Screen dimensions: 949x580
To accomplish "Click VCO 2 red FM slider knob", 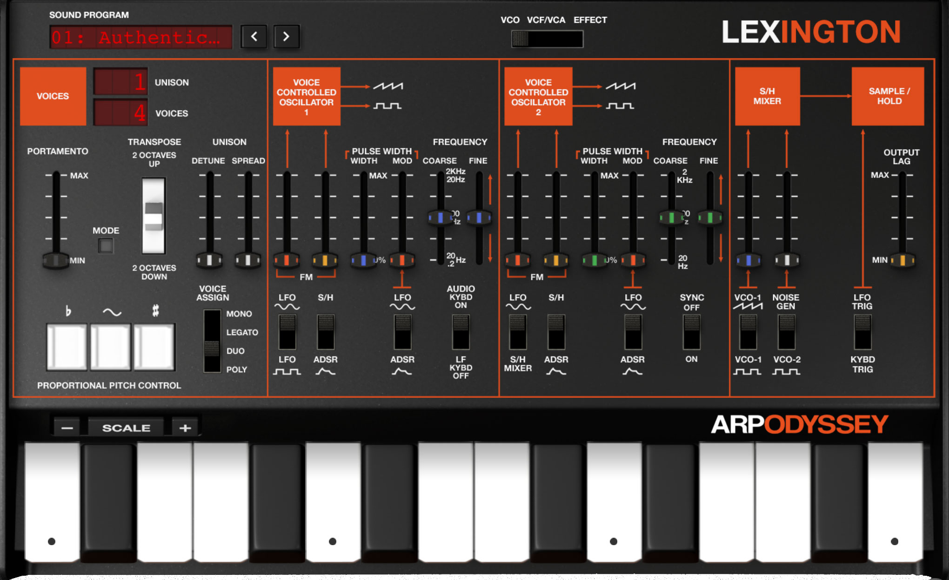I will (x=517, y=260).
